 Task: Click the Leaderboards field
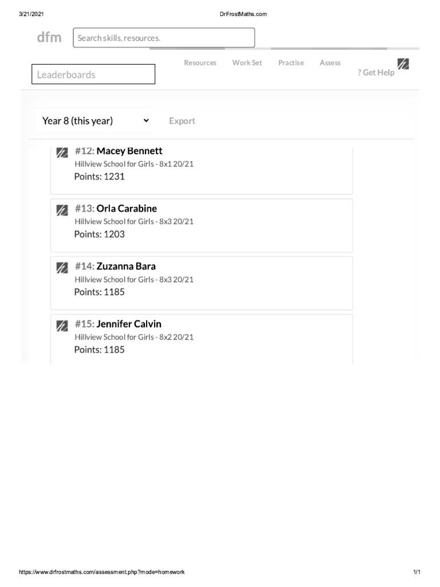click(93, 75)
